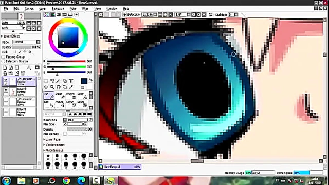Click the foreground color swatch
The width and height of the screenshot is (329, 185).
(84, 81)
